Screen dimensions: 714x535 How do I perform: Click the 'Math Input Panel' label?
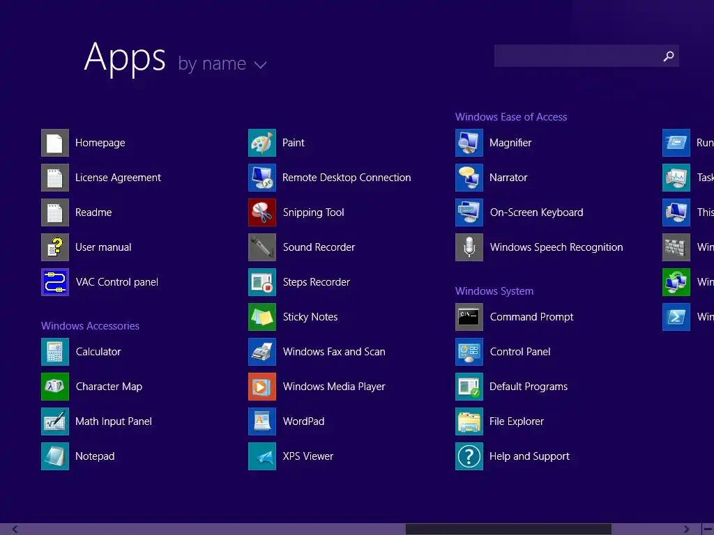point(114,421)
